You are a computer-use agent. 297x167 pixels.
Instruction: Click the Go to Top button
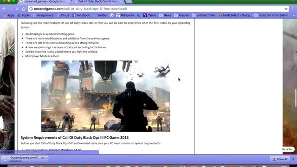coord(287,149)
